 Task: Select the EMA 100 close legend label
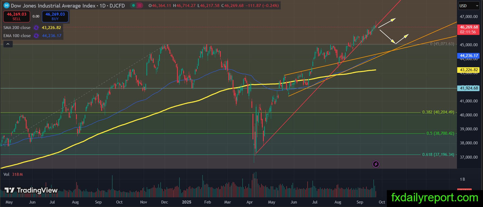(x=17, y=35)
